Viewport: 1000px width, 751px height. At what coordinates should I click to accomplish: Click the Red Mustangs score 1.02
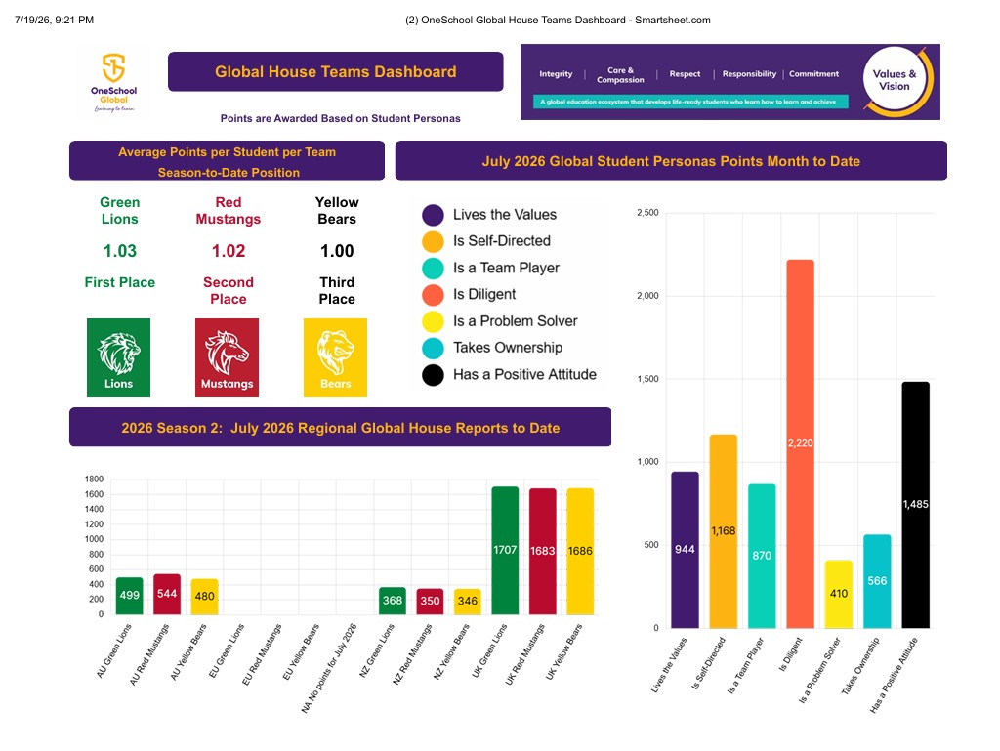[229, 251]
